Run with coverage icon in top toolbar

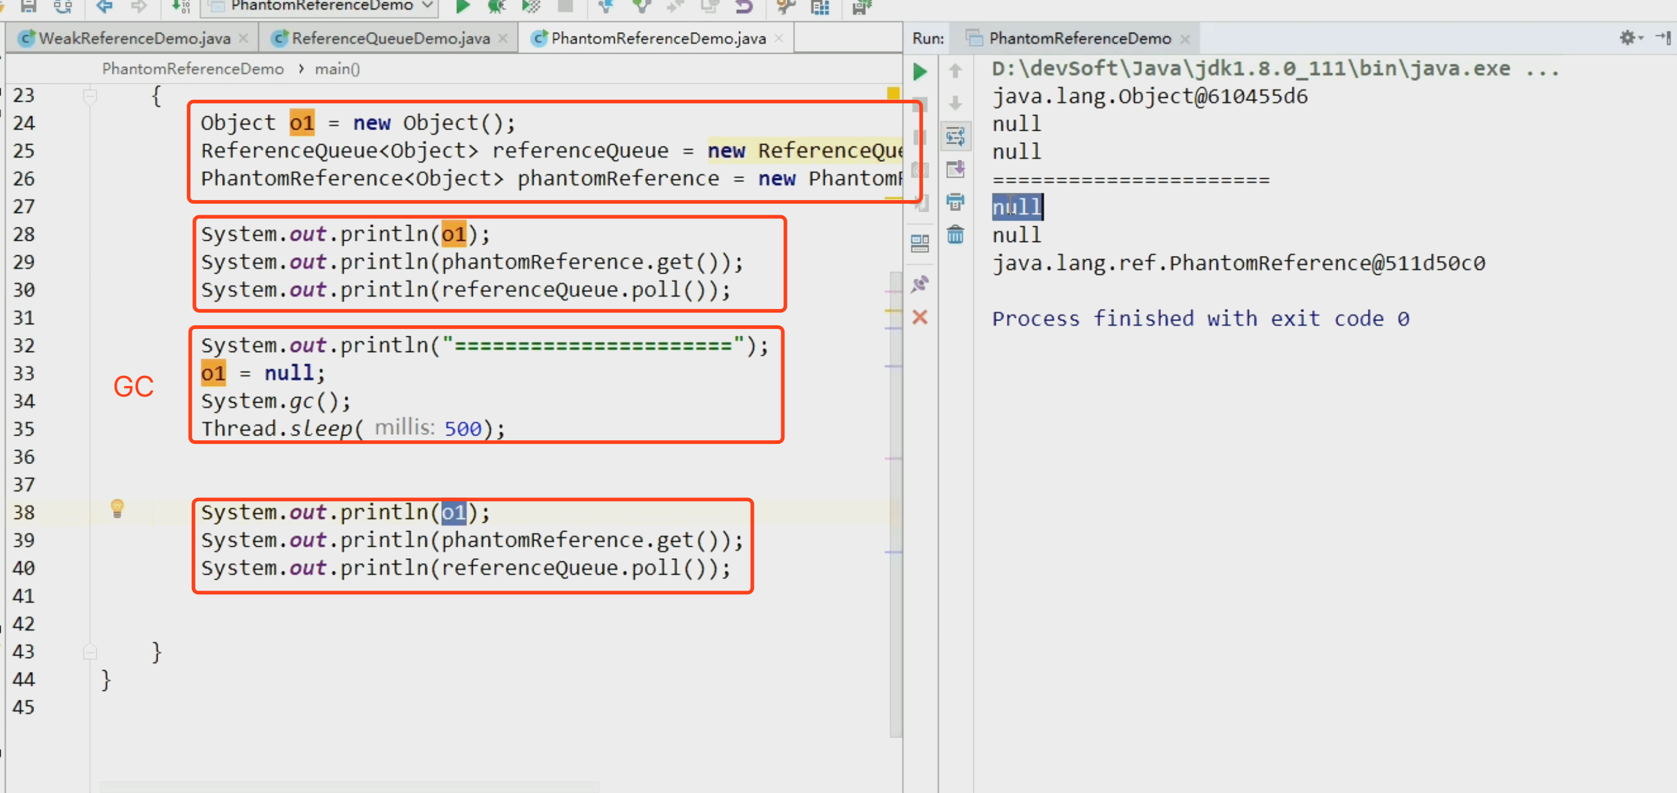tap(531, 7)
